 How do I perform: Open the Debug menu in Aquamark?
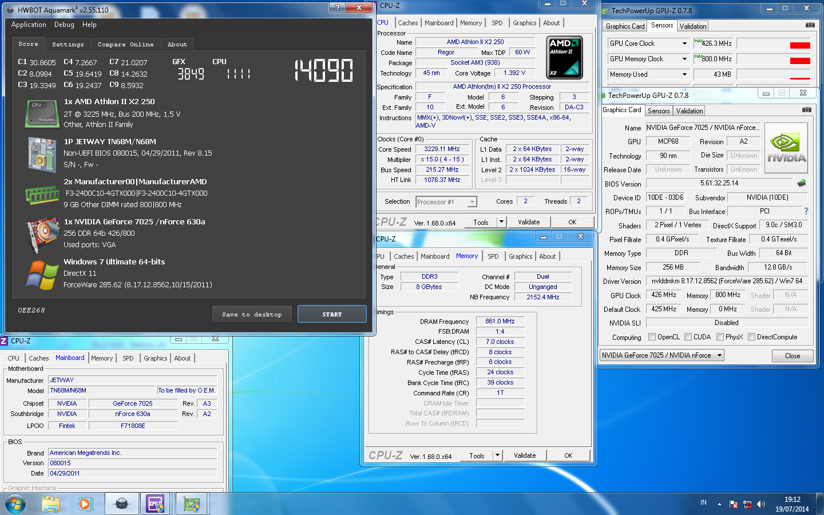point(64,25)
